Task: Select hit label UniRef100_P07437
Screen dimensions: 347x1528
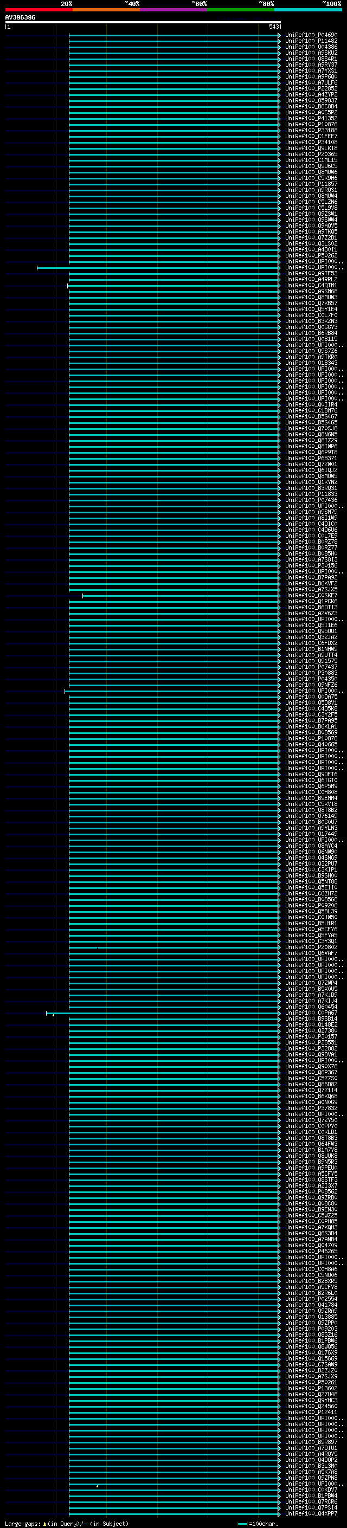Action: click(x=311, y=667)
